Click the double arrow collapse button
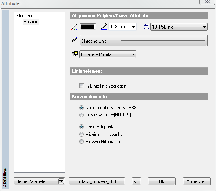The height and width of the screenshot is (191, 216). (x=136, y=181)
